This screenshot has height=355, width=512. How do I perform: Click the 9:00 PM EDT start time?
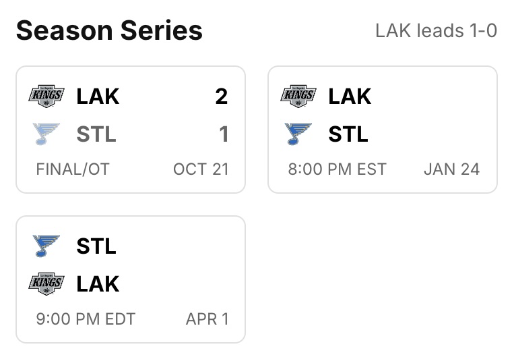coord(86,318)
